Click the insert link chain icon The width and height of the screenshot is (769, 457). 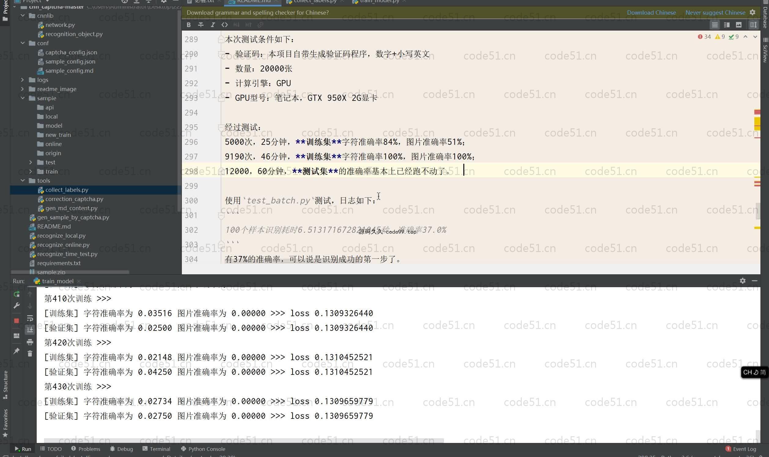pyautogui.click(x=260, y=25)
